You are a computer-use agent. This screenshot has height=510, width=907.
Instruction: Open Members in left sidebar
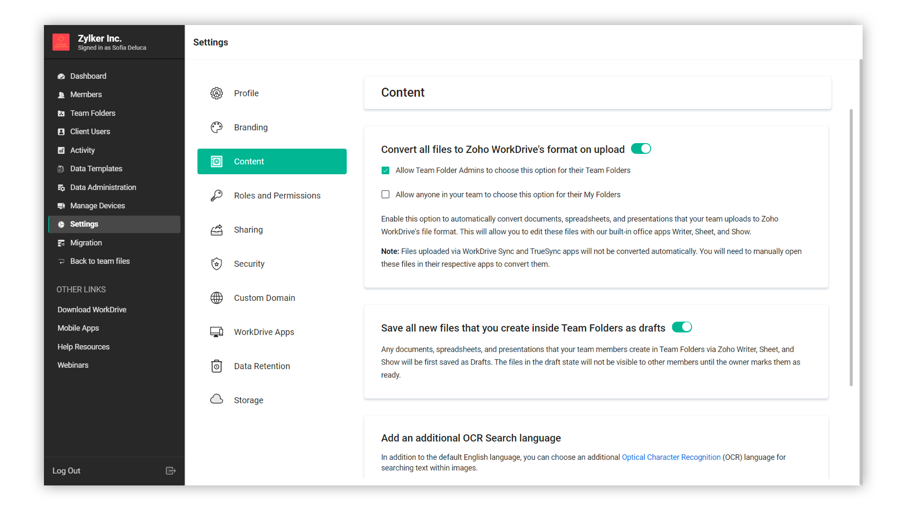coord(86,94)
